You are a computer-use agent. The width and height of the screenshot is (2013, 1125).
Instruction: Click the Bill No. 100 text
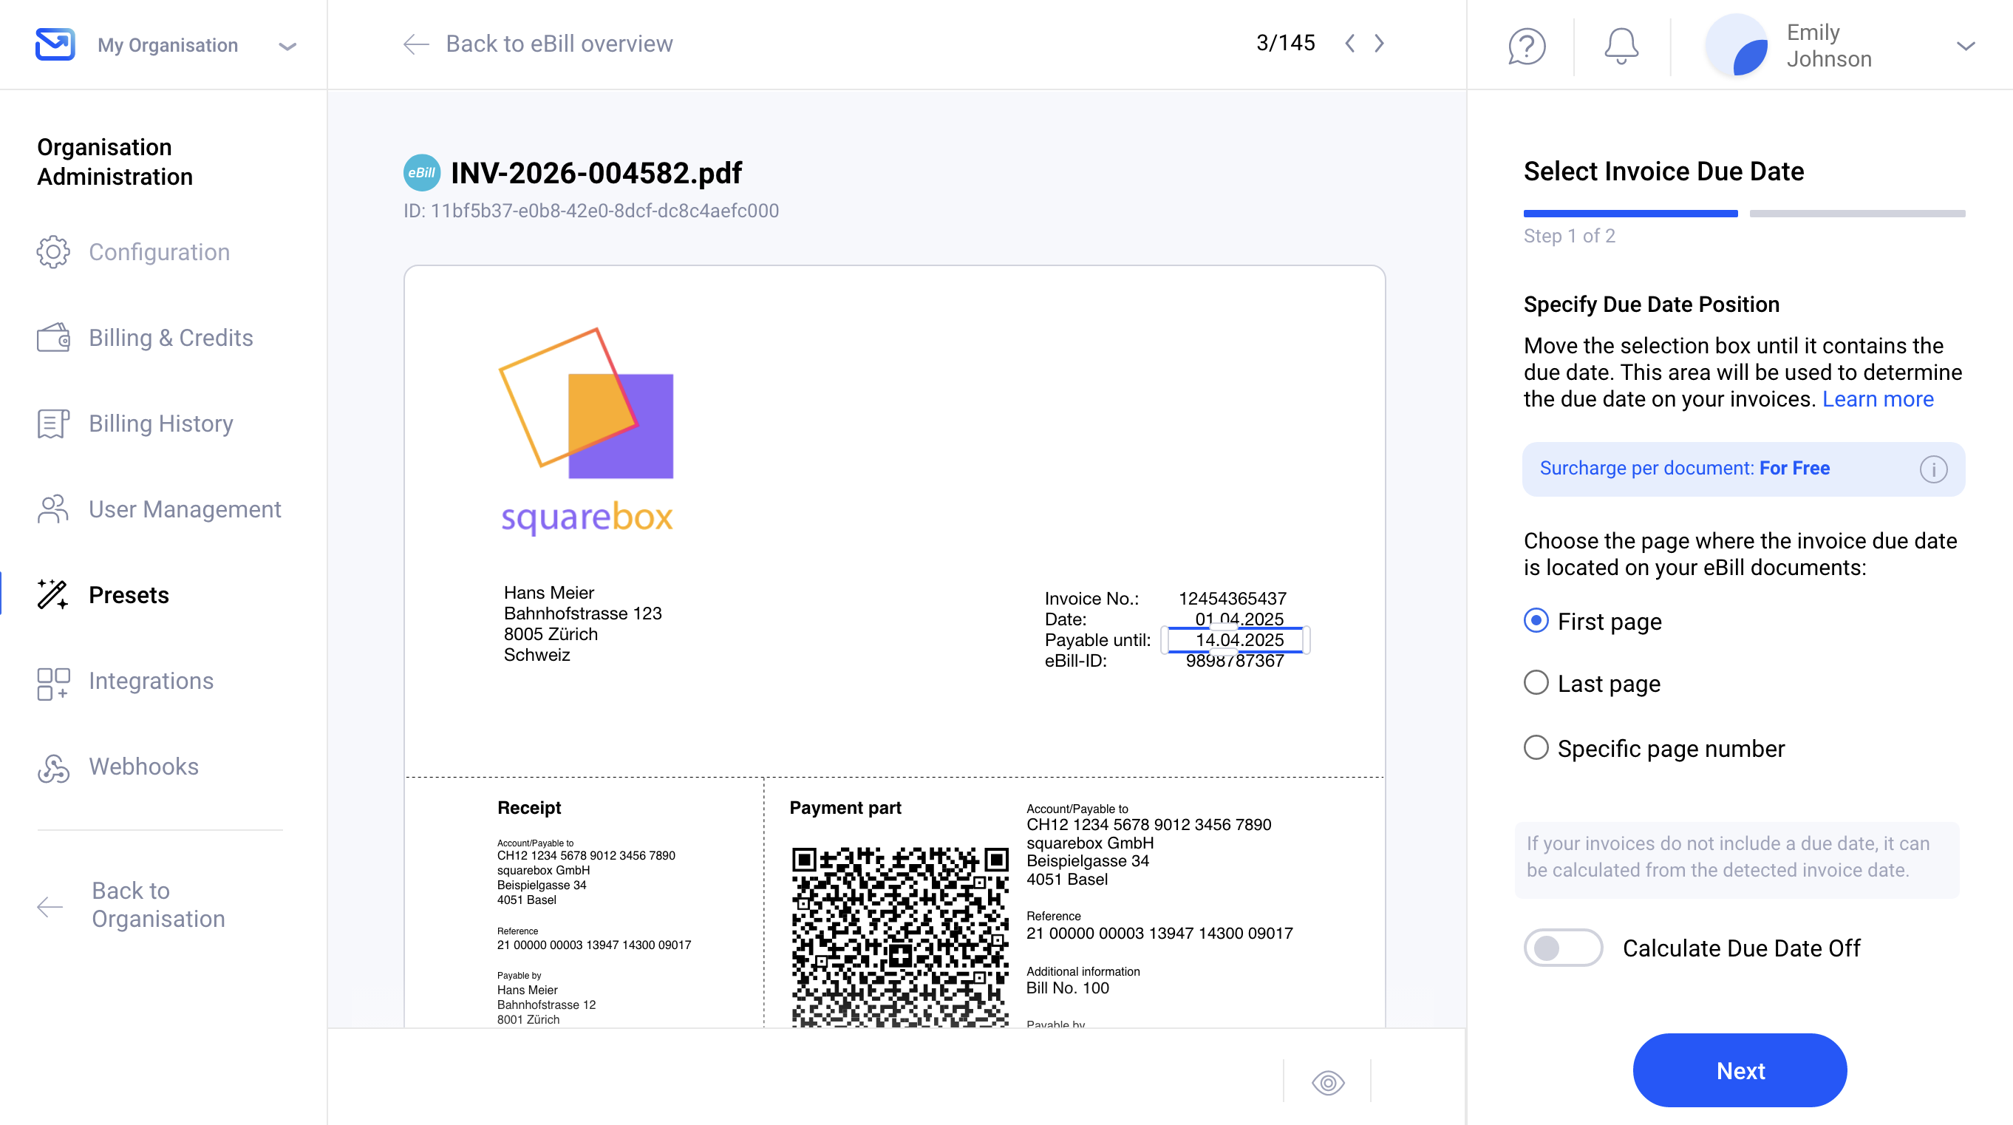(1067, 988)
